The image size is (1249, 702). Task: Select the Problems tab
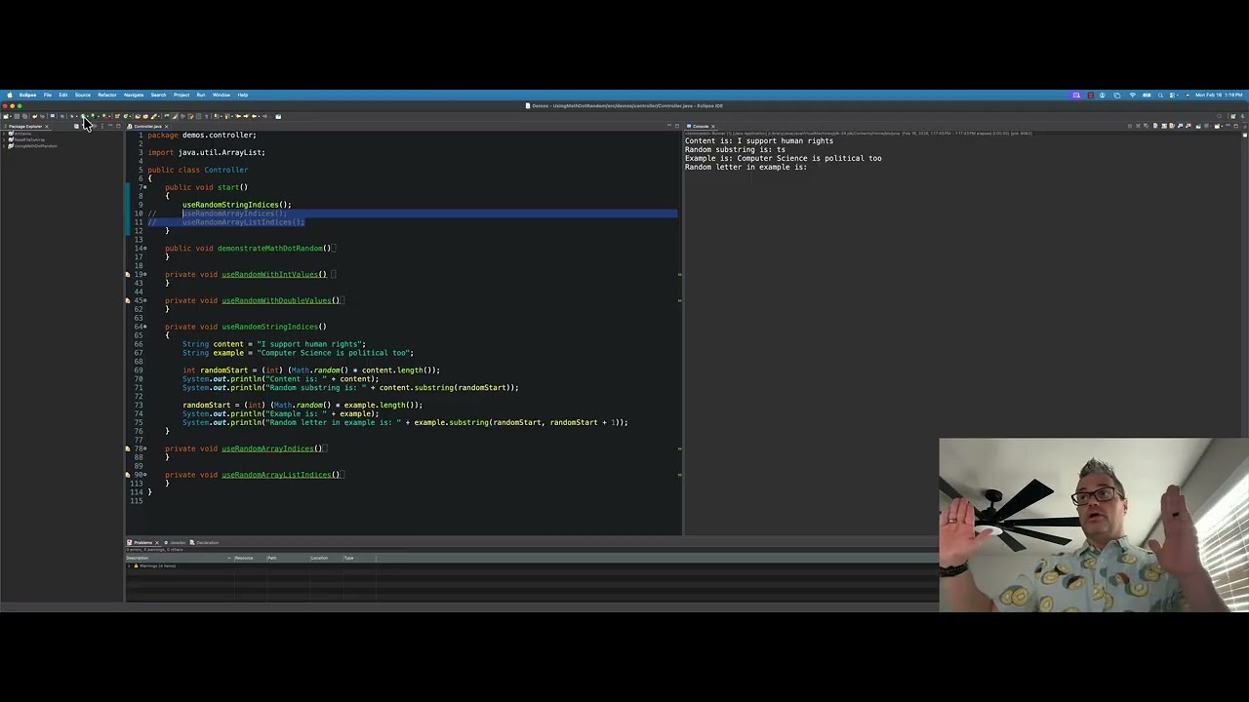(142, 542)
